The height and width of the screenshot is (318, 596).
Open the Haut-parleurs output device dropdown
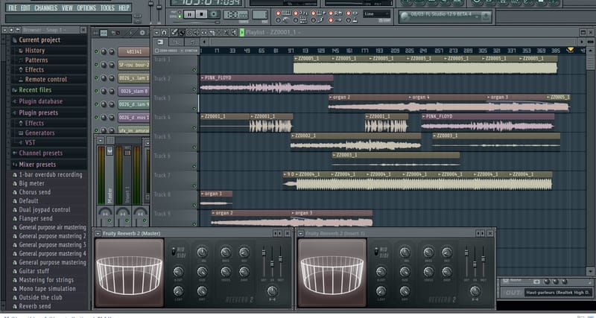pos(558,292)
